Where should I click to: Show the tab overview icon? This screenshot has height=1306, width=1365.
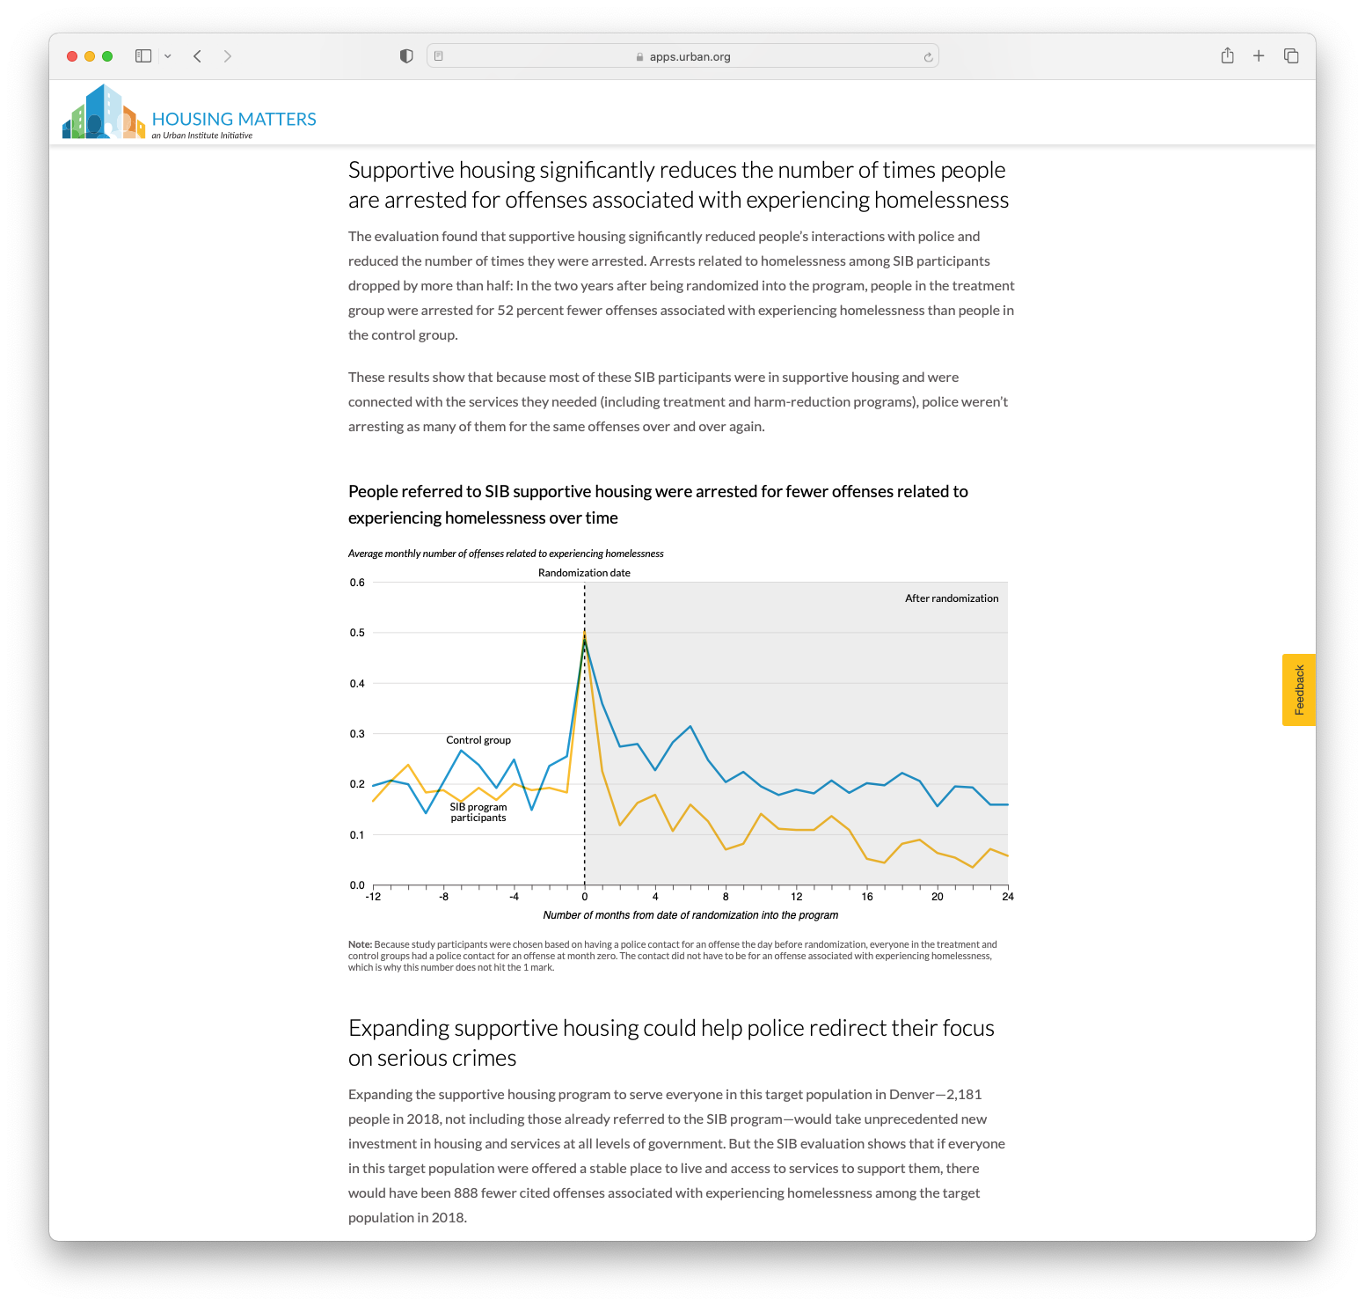pyautogui.click(x=1291, y=56)
